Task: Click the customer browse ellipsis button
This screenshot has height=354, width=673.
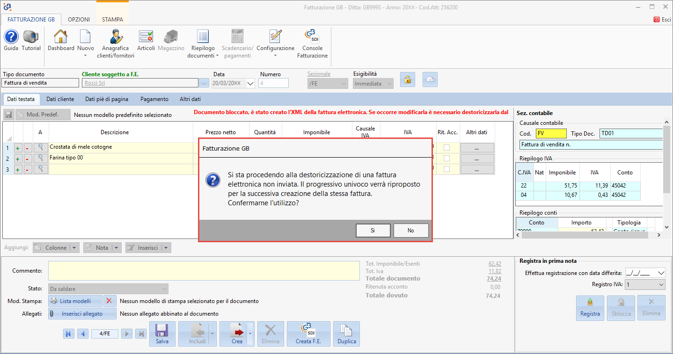Action: (x=204, y=83)
